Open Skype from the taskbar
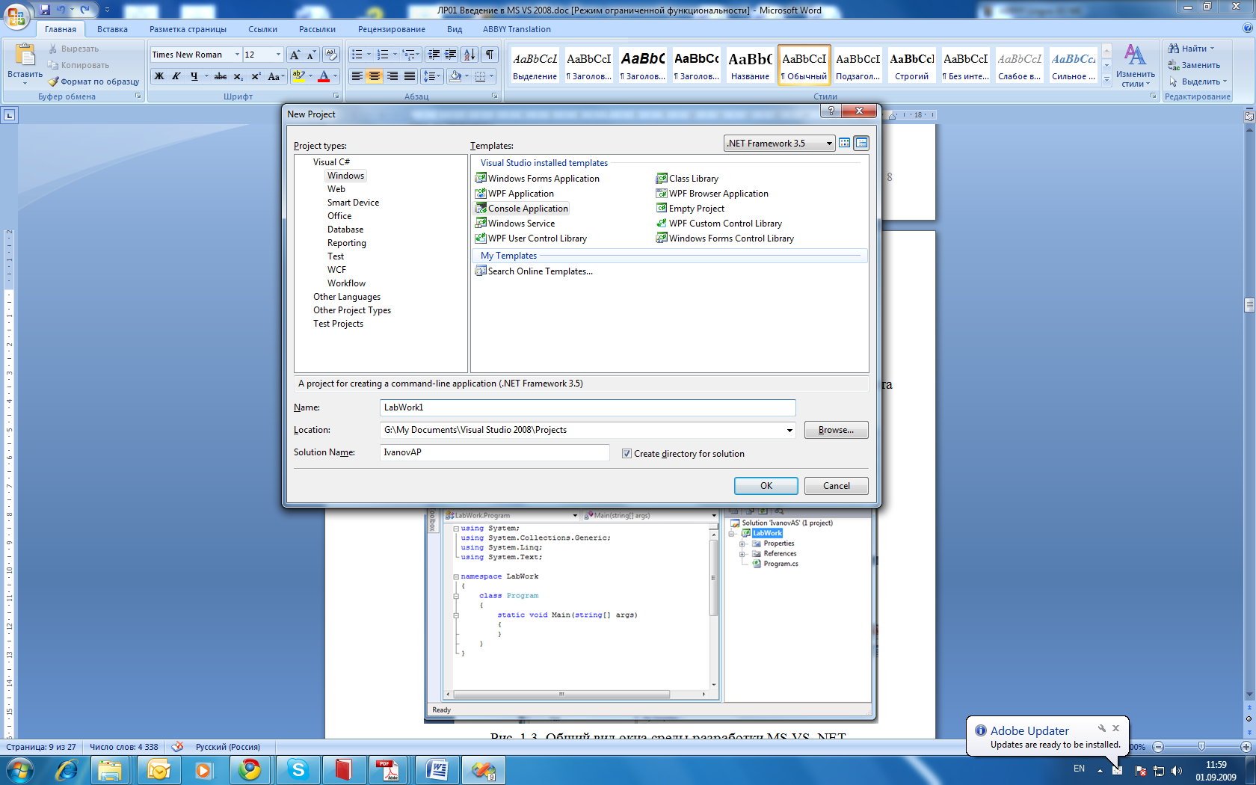The height and width of the screenshot is (785, 1256). point(298,769)
